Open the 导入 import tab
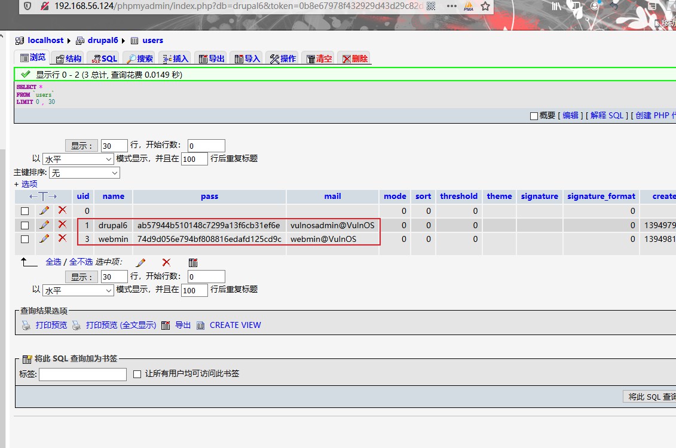This screenshot has width=676, height=448. point(247,59)
